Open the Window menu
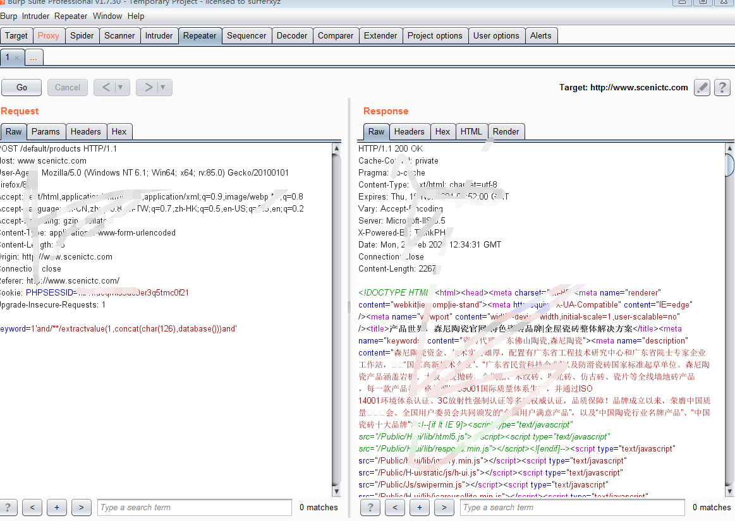 pyautogui.click(x=107, y=16)
